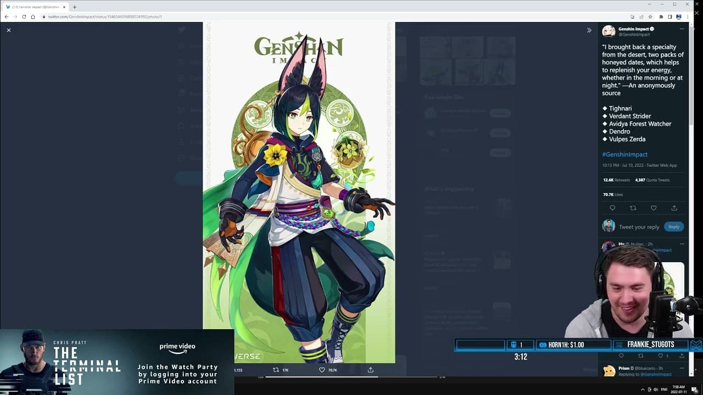The width and height of the screenshot is (703, 395).
Task: Open more options on the Prism reply tweet
Action: [x=682, y=368]
